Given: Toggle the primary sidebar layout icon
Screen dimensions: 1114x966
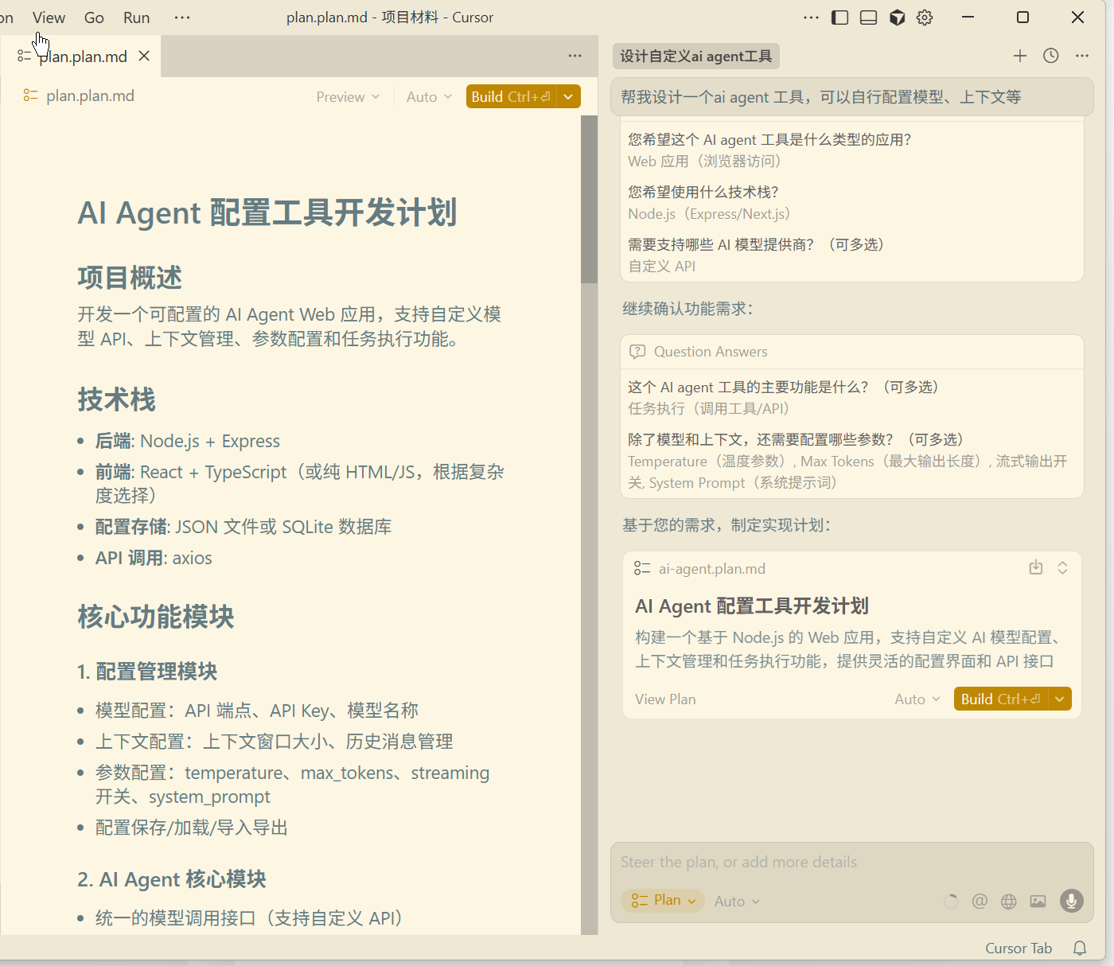Looking at the screenshot, I should pos(839,18).
